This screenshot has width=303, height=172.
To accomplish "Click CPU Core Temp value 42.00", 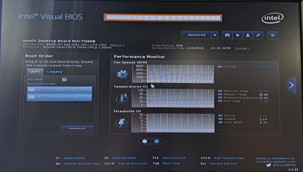I will click(x=264, y=91).
